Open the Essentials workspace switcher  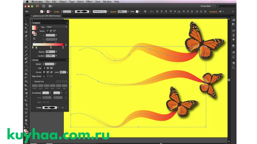207,6
